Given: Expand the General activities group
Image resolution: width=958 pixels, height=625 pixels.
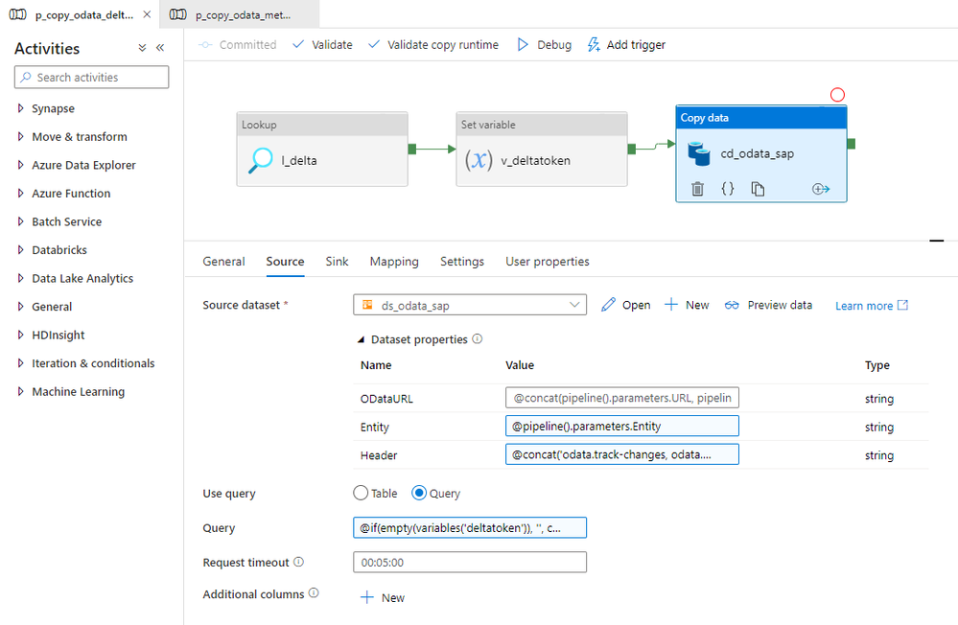Looking at the screenshot, I should (20, 306).
